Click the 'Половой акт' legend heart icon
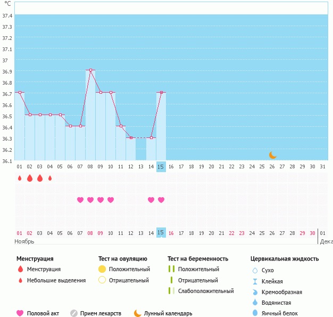333x317 pixels. pyautogui.click(x=20, y=313)
